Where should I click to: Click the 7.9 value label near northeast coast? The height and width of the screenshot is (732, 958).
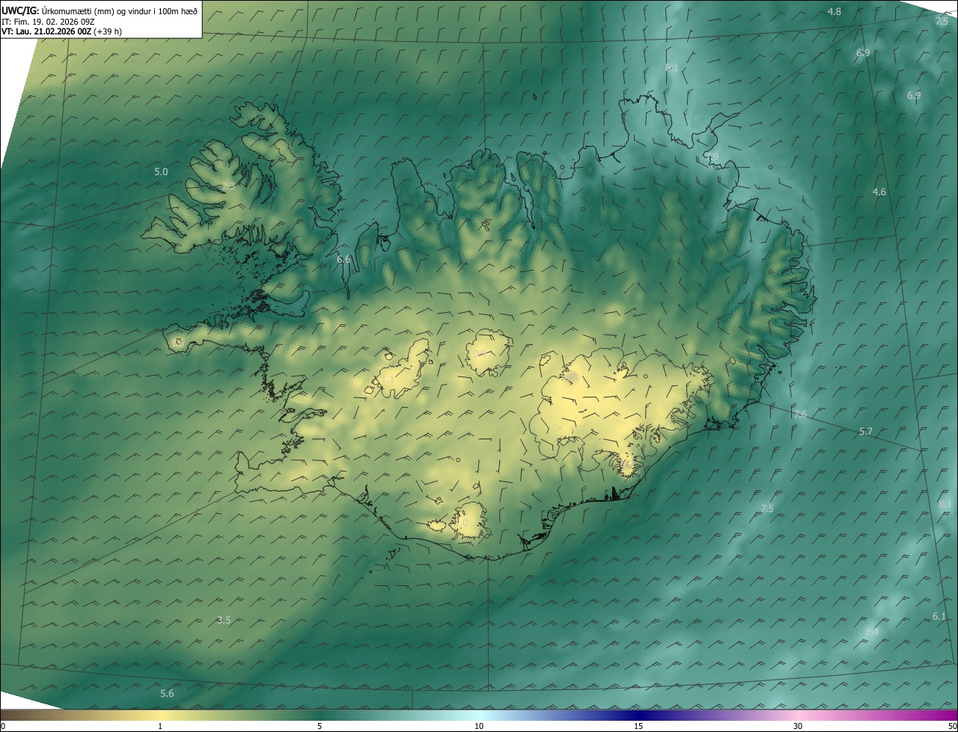click(711, 156)
